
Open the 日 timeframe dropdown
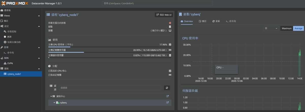(271, 29)
